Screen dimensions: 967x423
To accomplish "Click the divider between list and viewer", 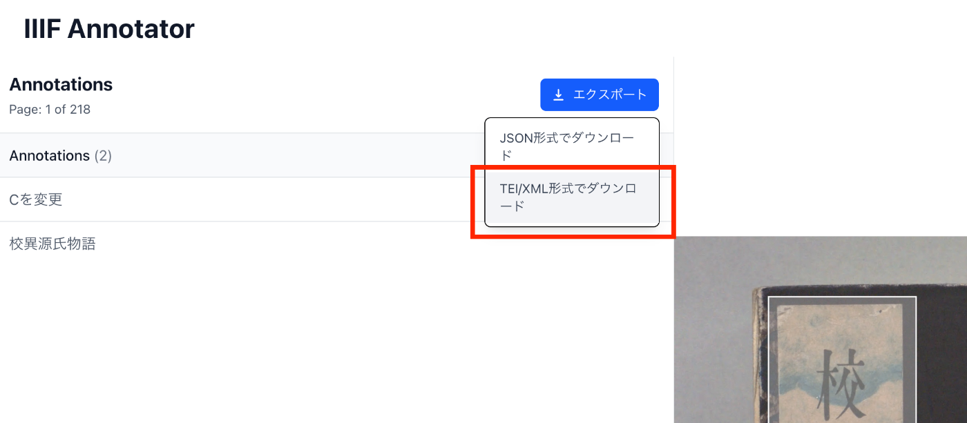I will tap(673, 311).
